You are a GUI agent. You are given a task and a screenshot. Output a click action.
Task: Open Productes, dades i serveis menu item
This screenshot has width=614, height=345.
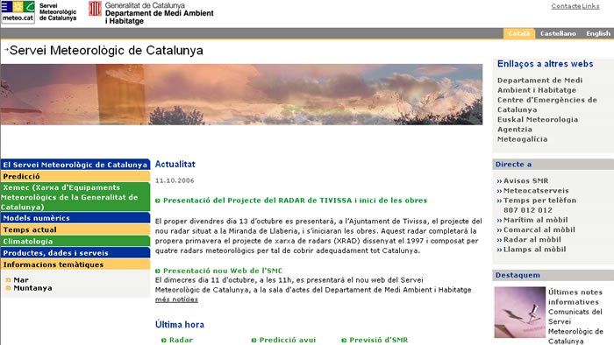tap(75, 253)
